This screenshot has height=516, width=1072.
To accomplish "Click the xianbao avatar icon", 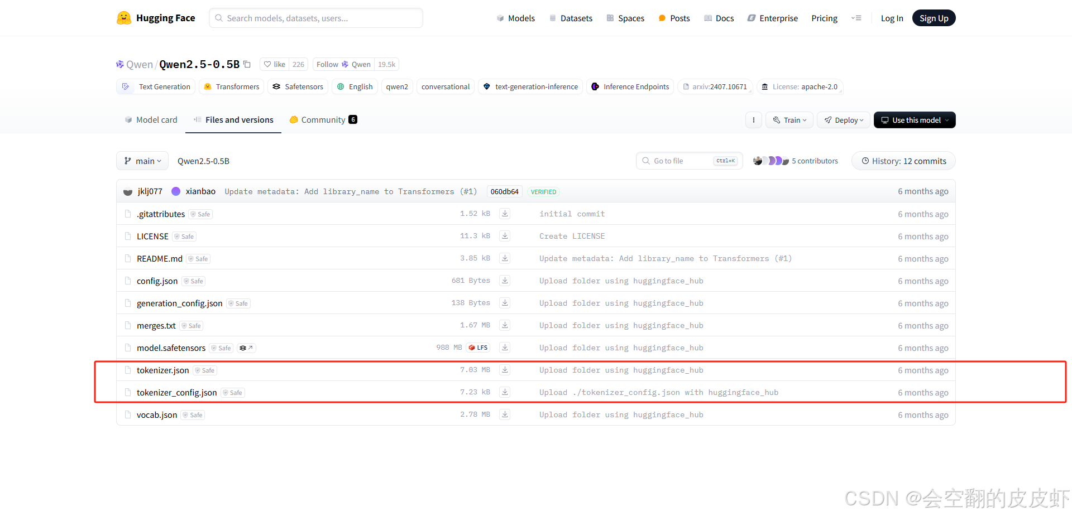I will pos(176,191).
